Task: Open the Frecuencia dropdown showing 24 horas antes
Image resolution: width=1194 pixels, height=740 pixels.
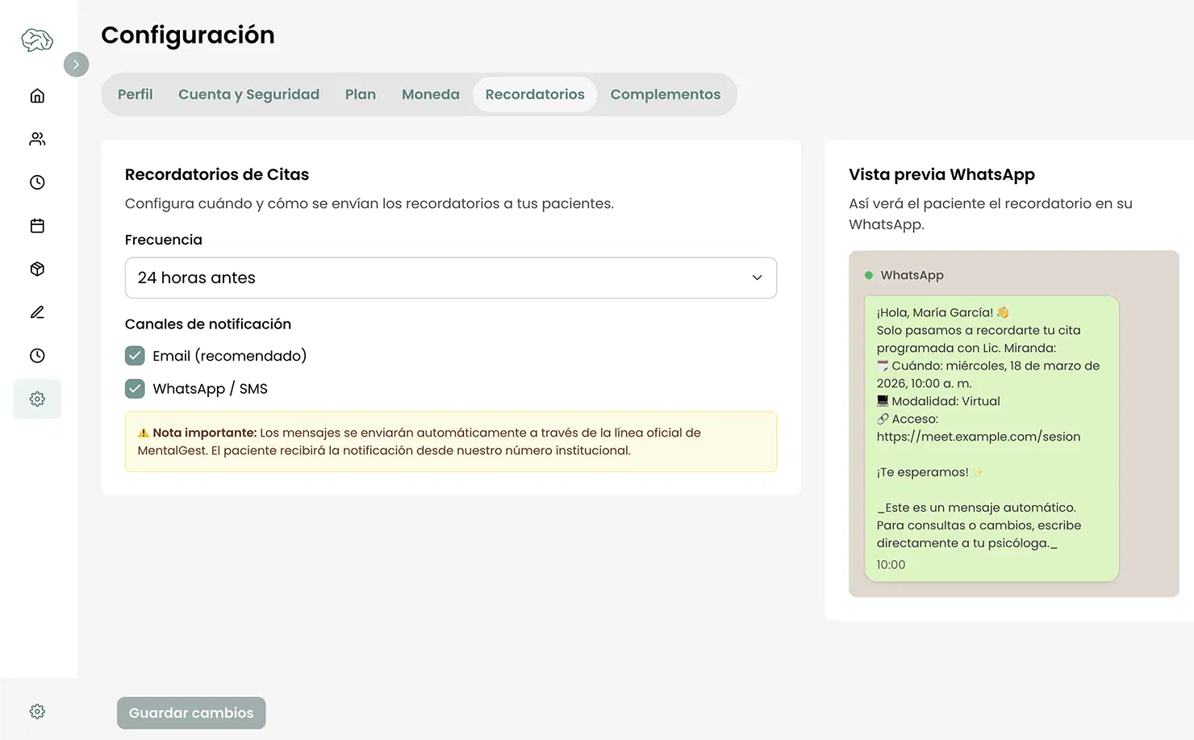Action: pyautogui.click(x=451, y=278)
